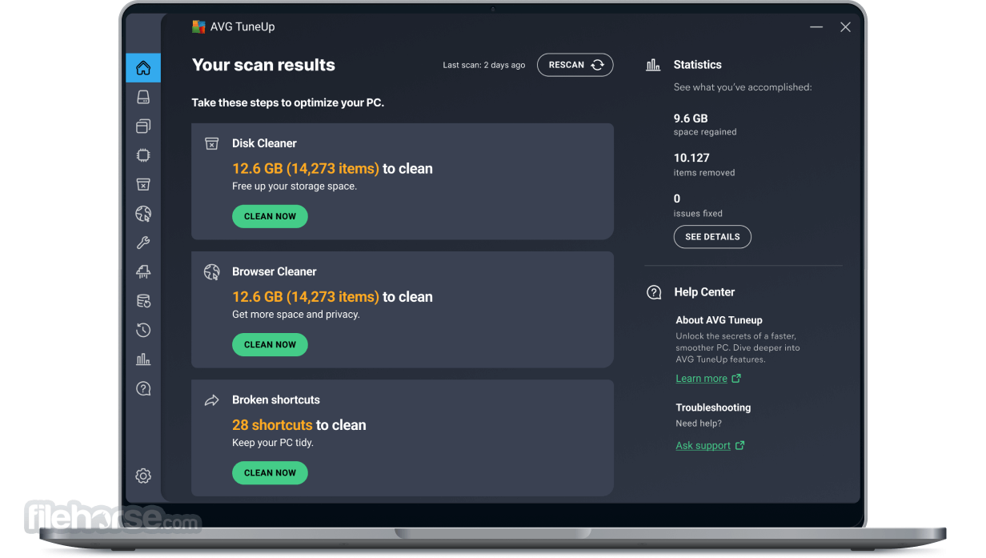
Task: Click CLEAN NOW under Browser Cleaner
Action: (270, 344)
